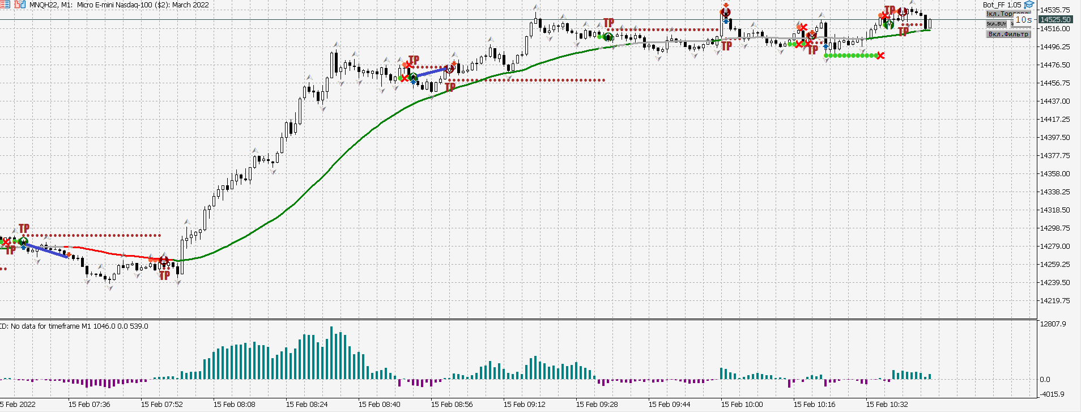Click the 15 Feb 08:24 time label
The width and height of the screenshot is (1081, 412).
tap(307, 405)
